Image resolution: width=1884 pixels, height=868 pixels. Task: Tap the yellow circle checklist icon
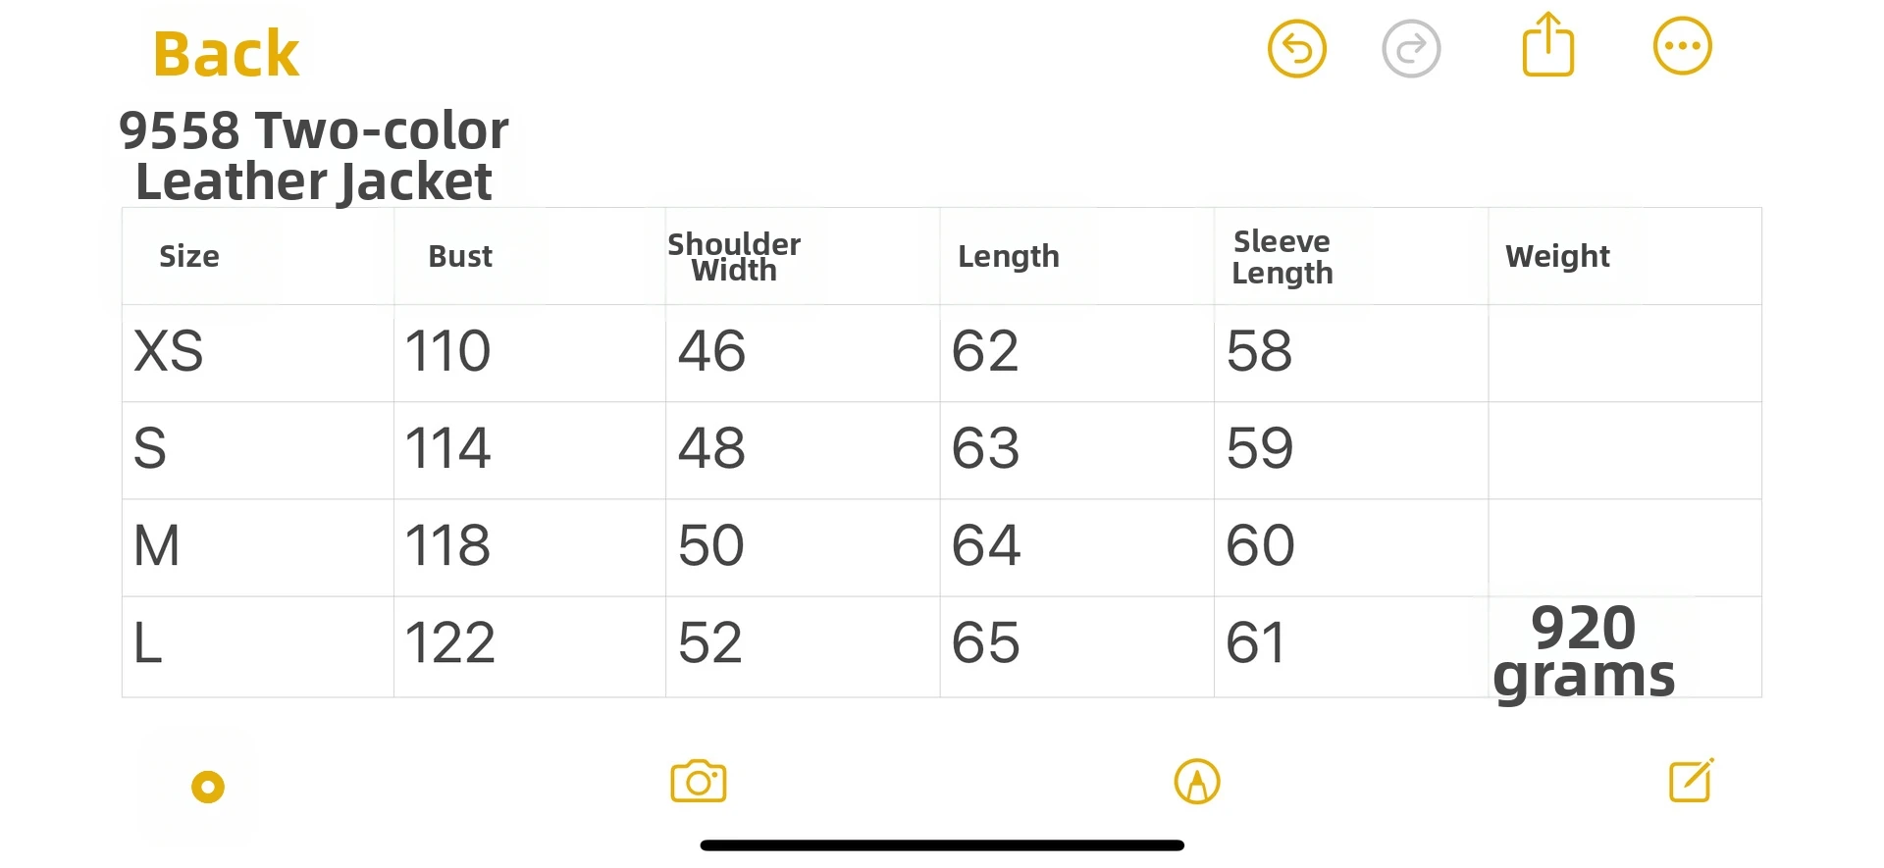(x=208, y=787)
